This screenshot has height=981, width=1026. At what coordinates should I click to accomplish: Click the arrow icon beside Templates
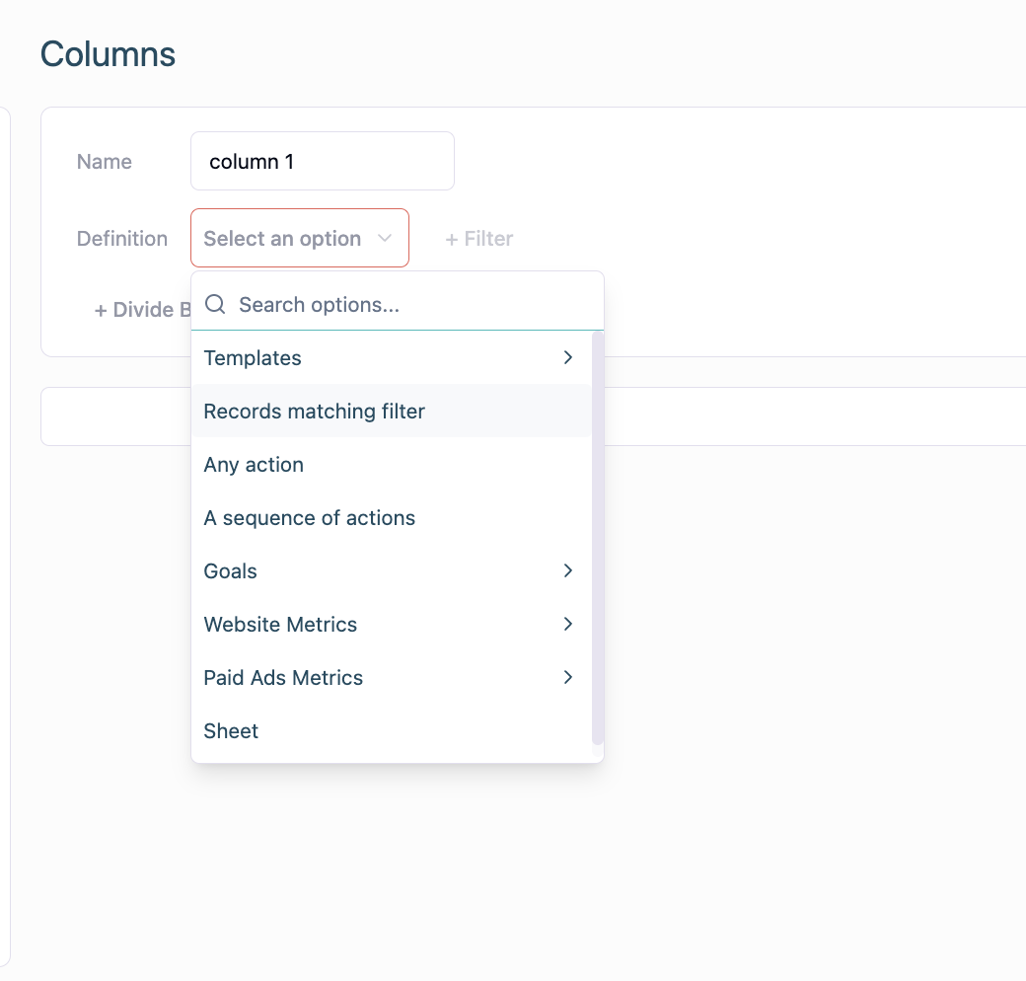pos(567,357)
